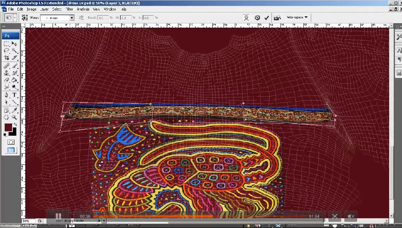This screenshot has width=402, height=228.
Task: Select the Brush tool
Action: 14,66
